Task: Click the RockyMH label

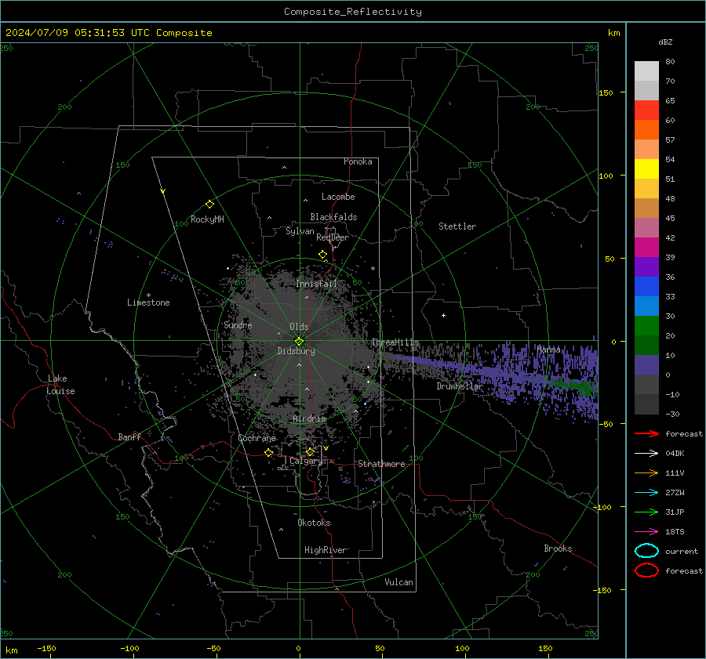Action: [x=207, y=219]
